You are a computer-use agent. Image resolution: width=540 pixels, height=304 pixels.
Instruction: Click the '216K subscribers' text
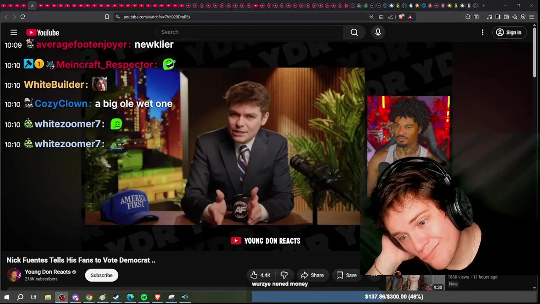click(x=41, y=279)
